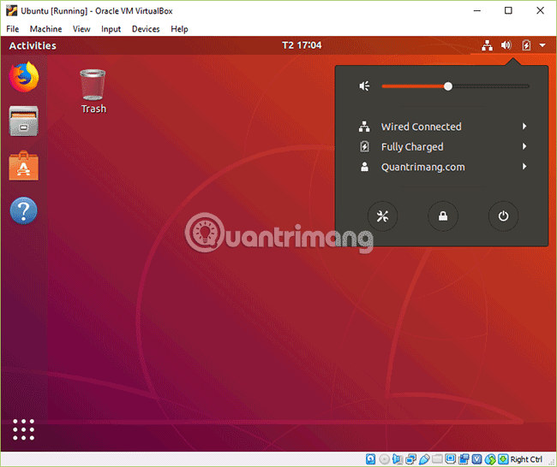Click the Right Ctrl host key label
The image size is (557, 467).
526,459
